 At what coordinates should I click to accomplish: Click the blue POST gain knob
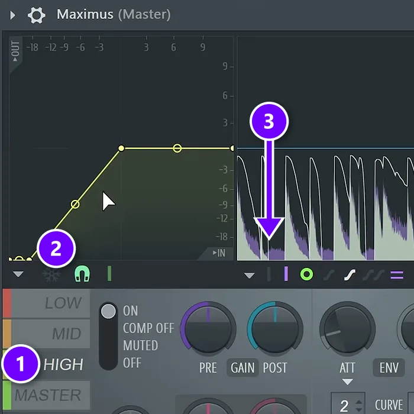pos(275,329)
